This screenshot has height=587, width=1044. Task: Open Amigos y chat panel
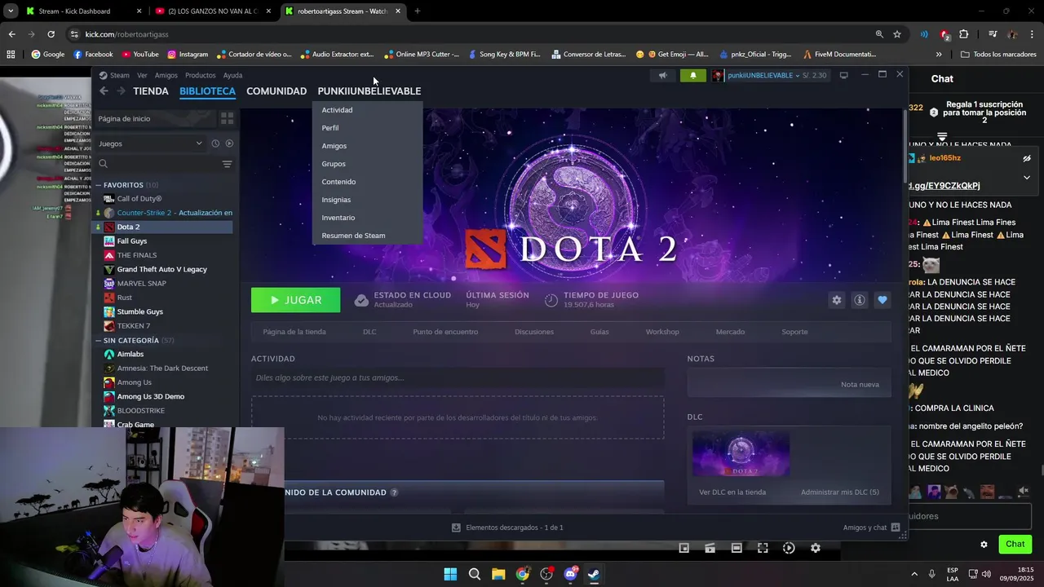click(871, 527)
